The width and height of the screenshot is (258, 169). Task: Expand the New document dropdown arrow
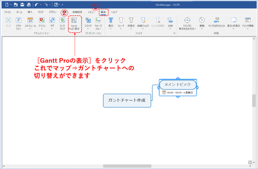[11, 5]
